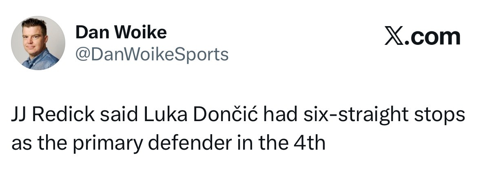Open Dan Woike's profile picture
Image resolution: width=481 pixels, height=188 pixels.
[38, 43]
